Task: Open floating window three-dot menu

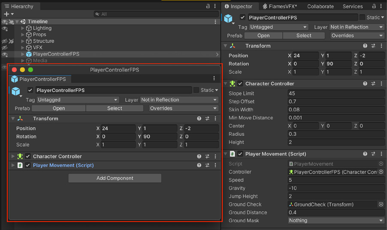Action: pos(214,78)
